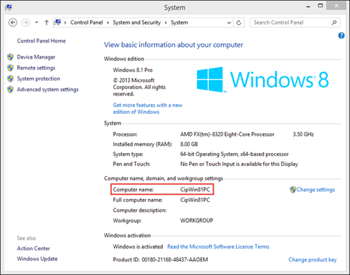Click shield icon beside System protection
This screenshot has width=350, height=275.
pos(10,78)
